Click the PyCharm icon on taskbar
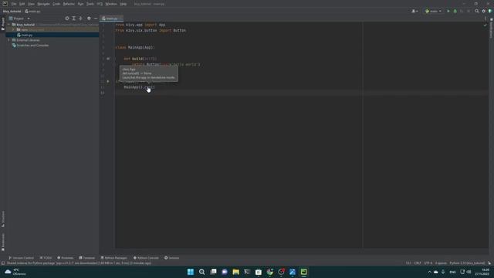This screenshot has height=278, width=494. click(303, 272)
